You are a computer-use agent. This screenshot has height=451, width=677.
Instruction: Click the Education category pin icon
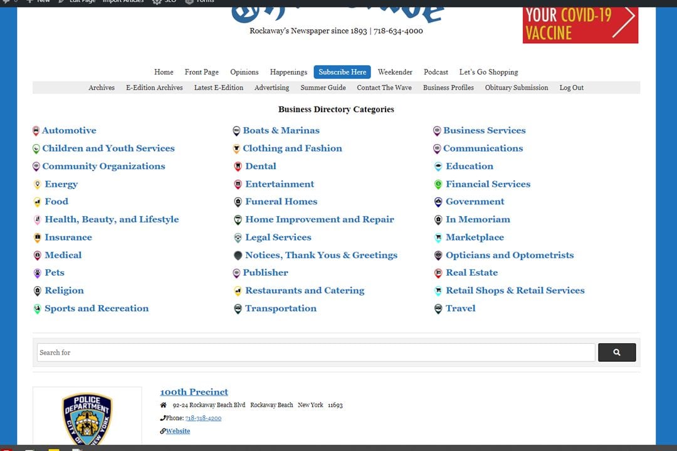(x=438, y=167)
